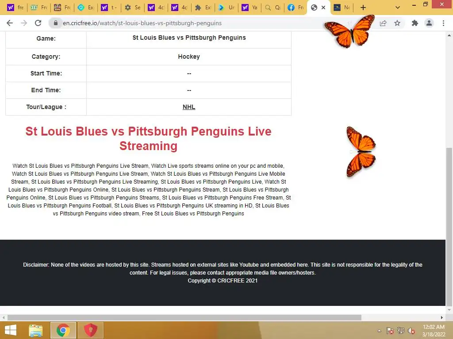This screenshot has width=453, height=339.
Task: Click the 'Game:' label cell
Action: coord(46,39)
